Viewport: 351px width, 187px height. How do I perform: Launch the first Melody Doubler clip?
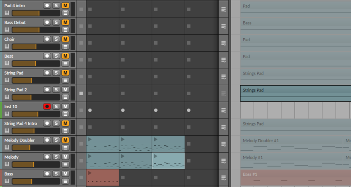[x=90, y=139]
